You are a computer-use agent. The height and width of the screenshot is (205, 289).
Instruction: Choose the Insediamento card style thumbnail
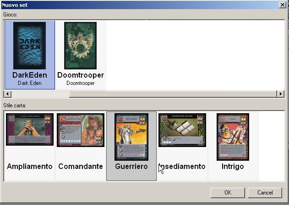[x=182, y=130]
